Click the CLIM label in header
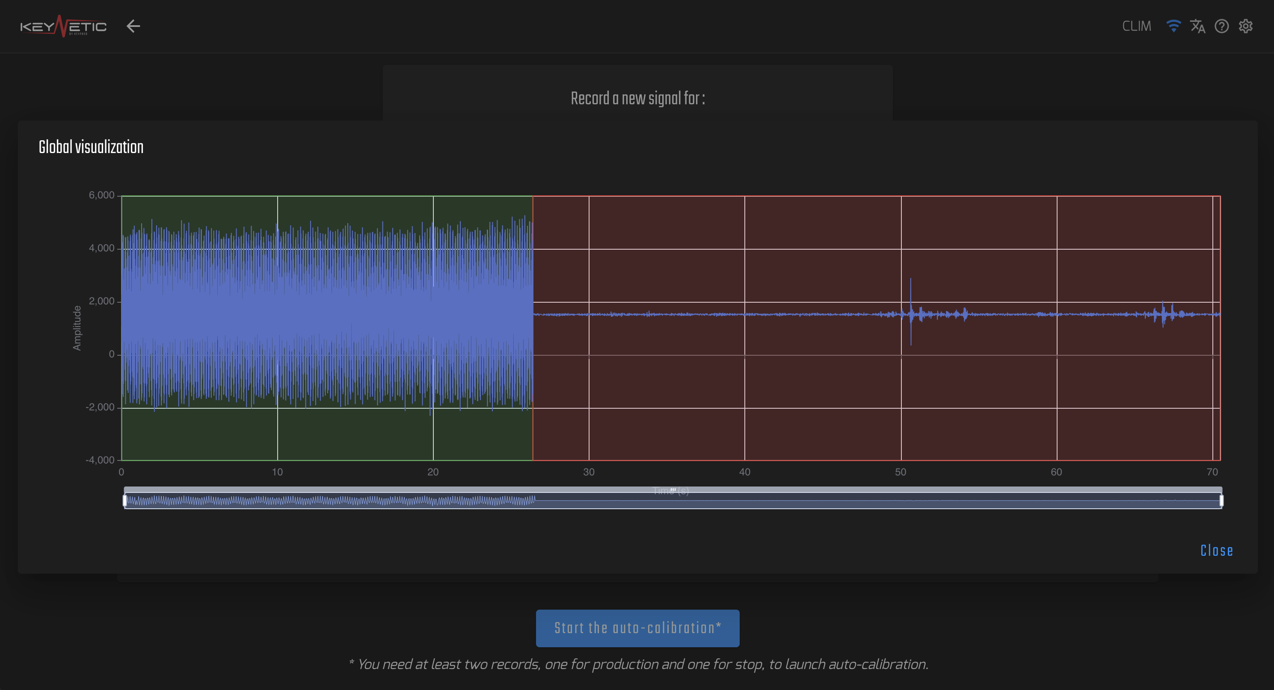Image resolution: width=1274 pixels, height=690 pixels. [x=1137, y=26]
